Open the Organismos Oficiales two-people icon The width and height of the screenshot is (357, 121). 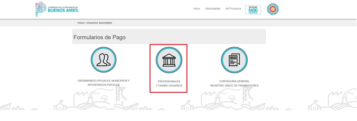click(103, 60)
